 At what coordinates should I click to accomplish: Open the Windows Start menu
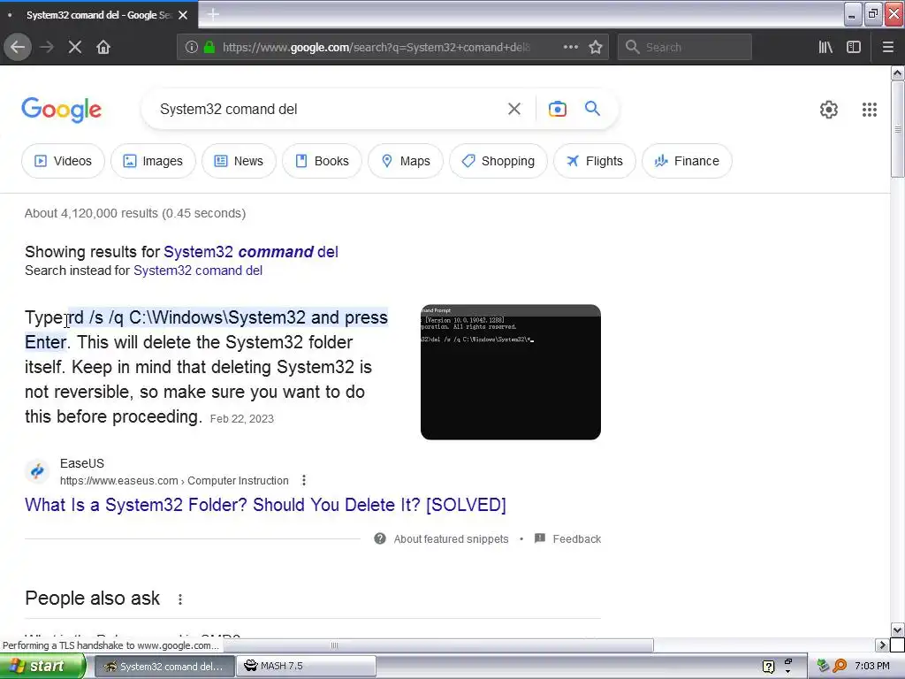tap(42, 667)
